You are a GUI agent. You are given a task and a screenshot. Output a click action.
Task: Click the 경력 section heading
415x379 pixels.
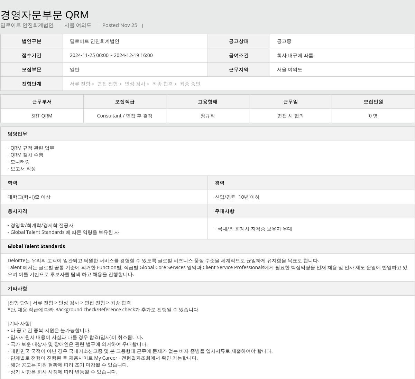point(220,183)
